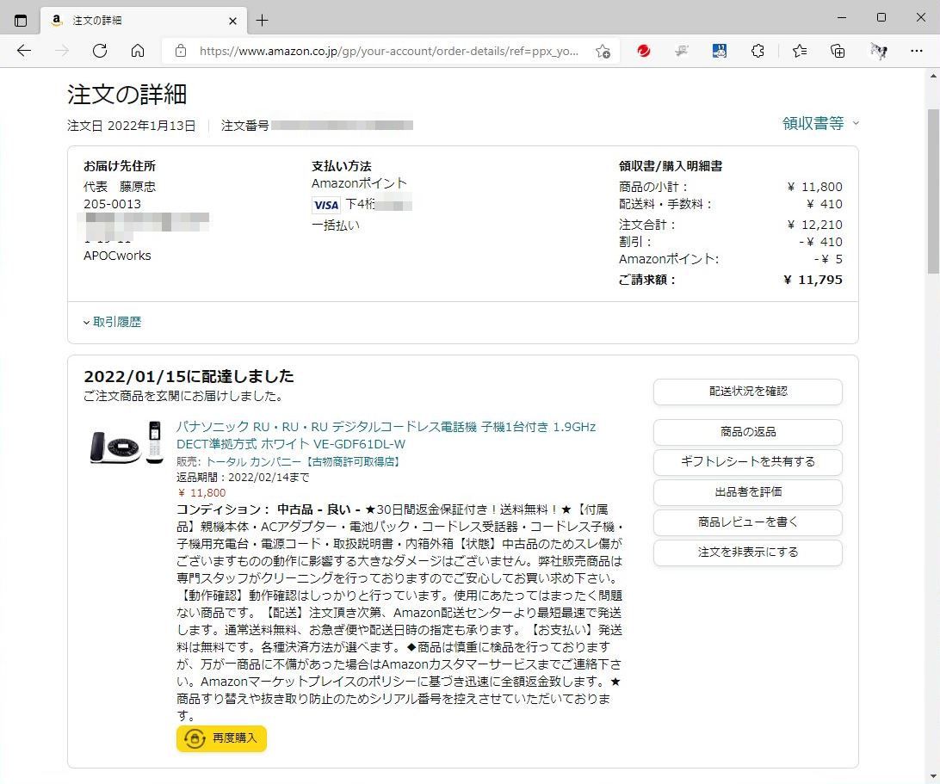This screenshot has width=940, height=784.
Task: Click the Amazonポイント payment method text
Action: [x=359, y=182]
